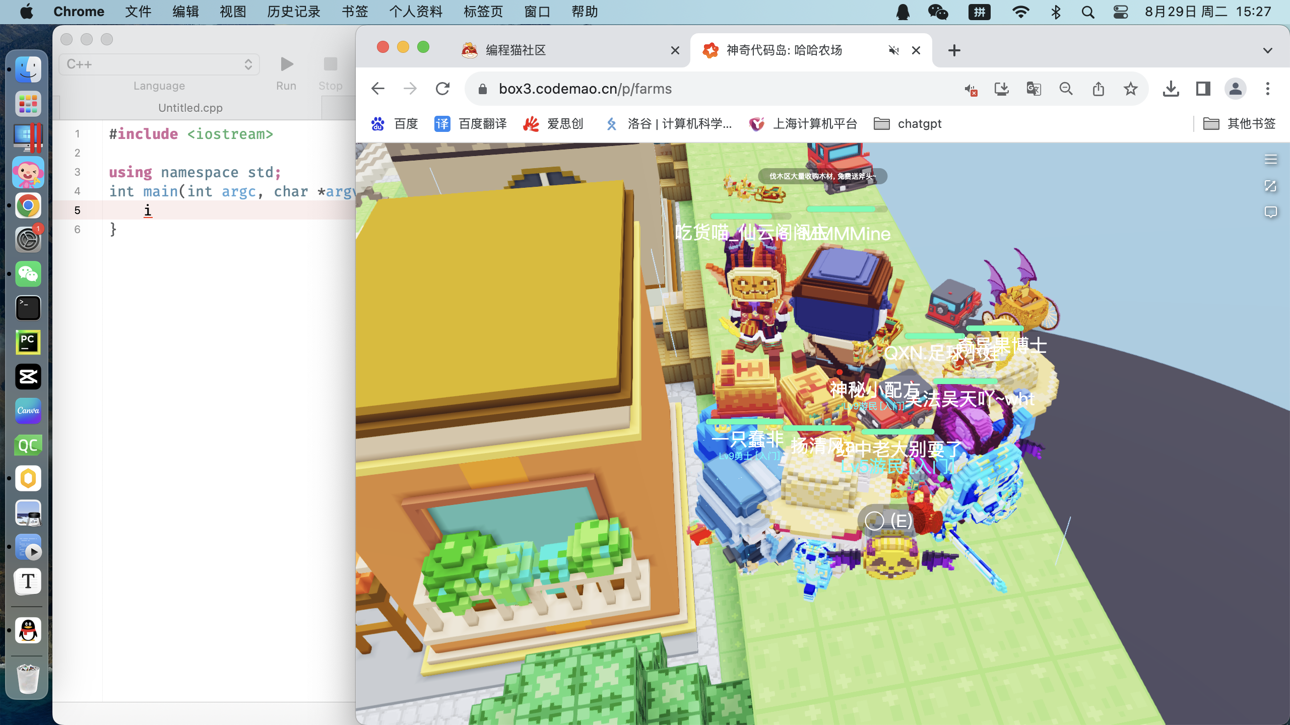Open the C++ language dropdown

159,64
